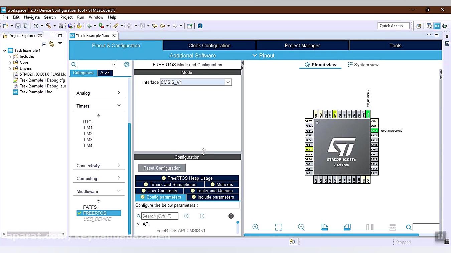This screenshot has height=253, width=451.
Task: Click the Search Ctrl+F input field
Action: pyautogui.click(x=159, y=216)
